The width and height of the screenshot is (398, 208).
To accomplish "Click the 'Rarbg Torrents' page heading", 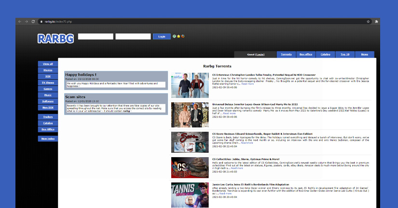I will [x=217, y=66].
